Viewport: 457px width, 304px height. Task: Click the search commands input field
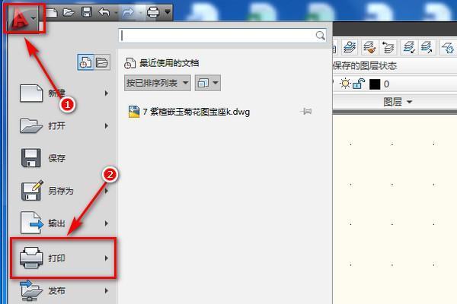point(217,36)
